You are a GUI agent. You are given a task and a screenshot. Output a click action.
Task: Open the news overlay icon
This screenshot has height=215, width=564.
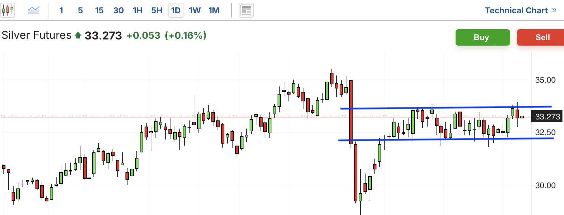[x=246, y=11]
